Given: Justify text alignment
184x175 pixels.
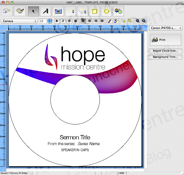Looking at the screenshot, I should click(x=102, y=21).
